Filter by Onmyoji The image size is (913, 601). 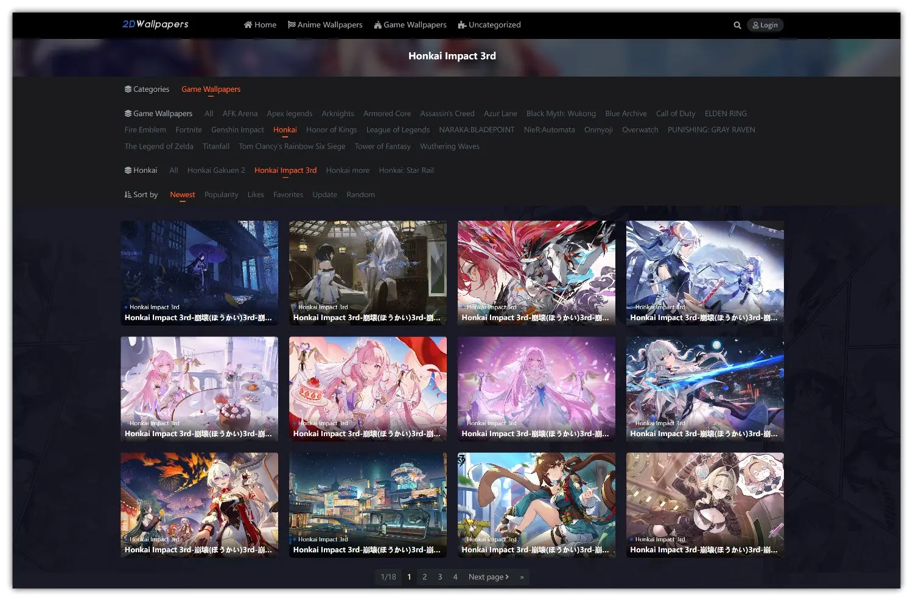point(598,130)
